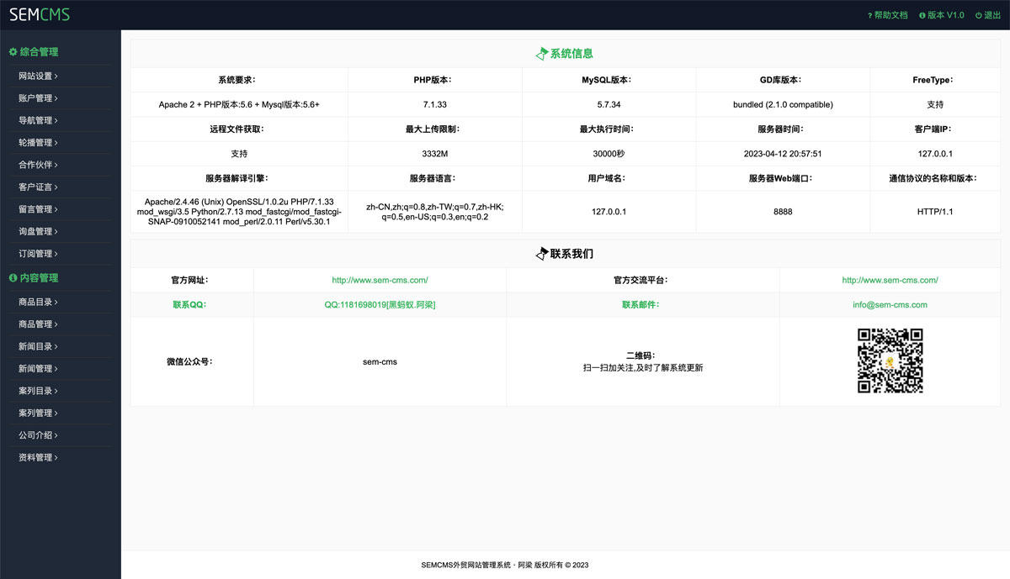Open the 商品管理 menu item

(x=38, y=324)
